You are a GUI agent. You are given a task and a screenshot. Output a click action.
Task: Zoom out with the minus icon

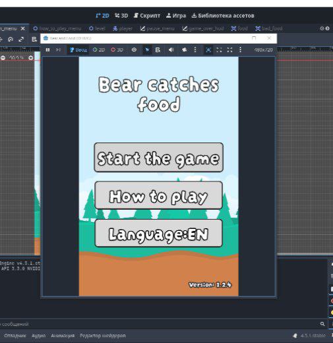coord(3,58)
